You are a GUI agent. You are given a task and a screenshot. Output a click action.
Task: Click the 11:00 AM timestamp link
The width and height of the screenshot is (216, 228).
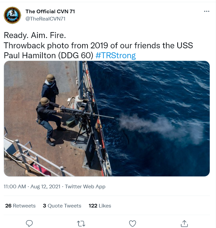coord(15,186)
